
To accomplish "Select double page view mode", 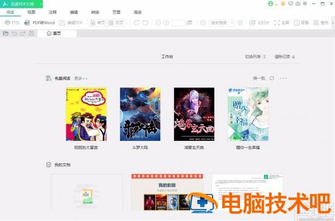I will tap(116, 22).
